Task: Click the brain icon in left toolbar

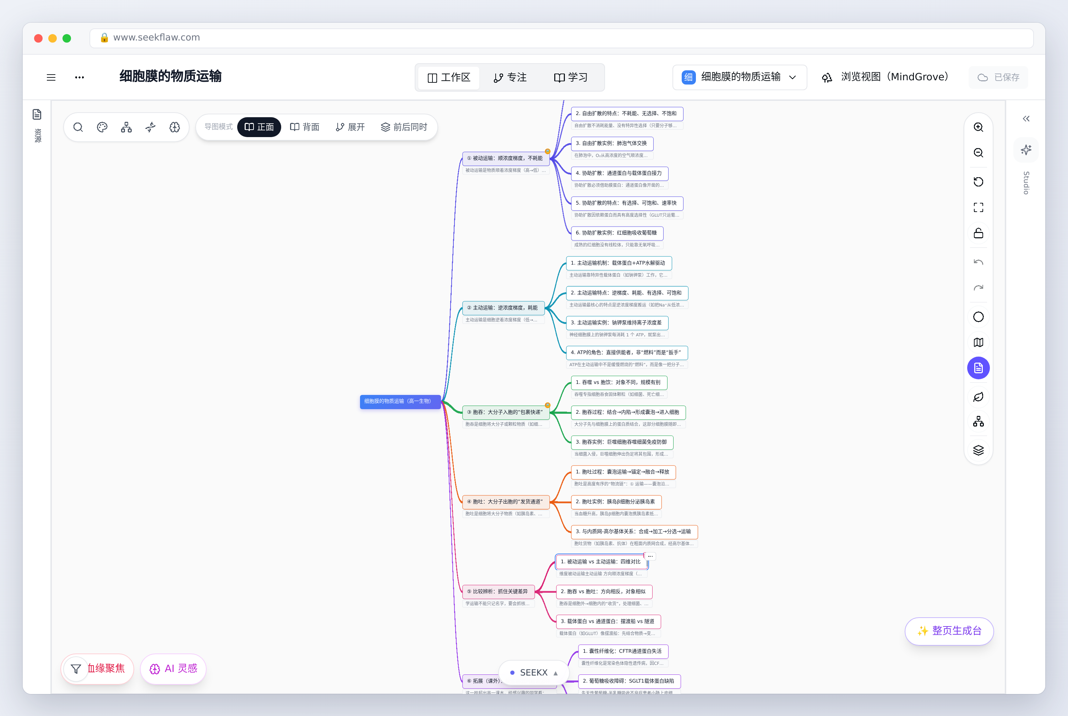Action: coord(175,127)
